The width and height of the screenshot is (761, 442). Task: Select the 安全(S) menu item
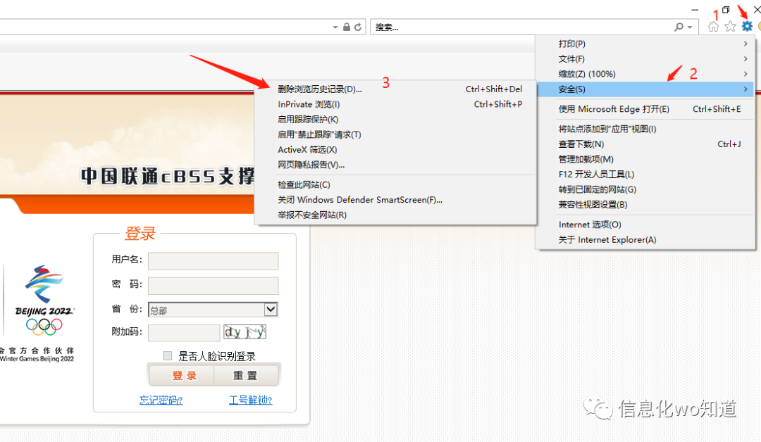pos(645,89)
